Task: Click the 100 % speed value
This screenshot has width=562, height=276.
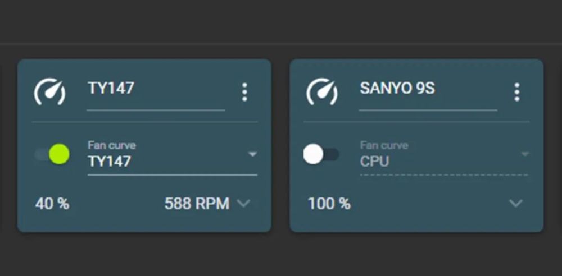Action: 329,204
